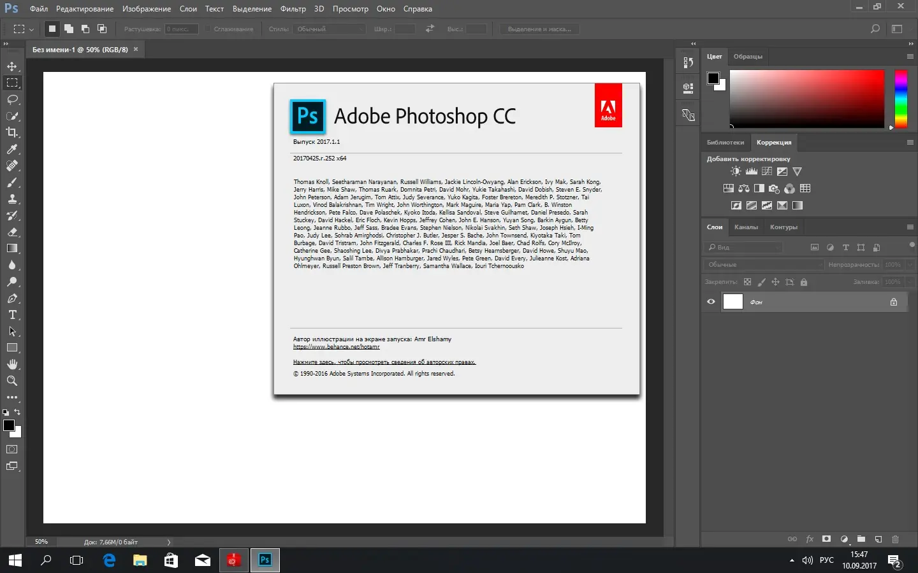Open the Слои panel menu
Screen dimensions: 918x573
click(910, 227)
